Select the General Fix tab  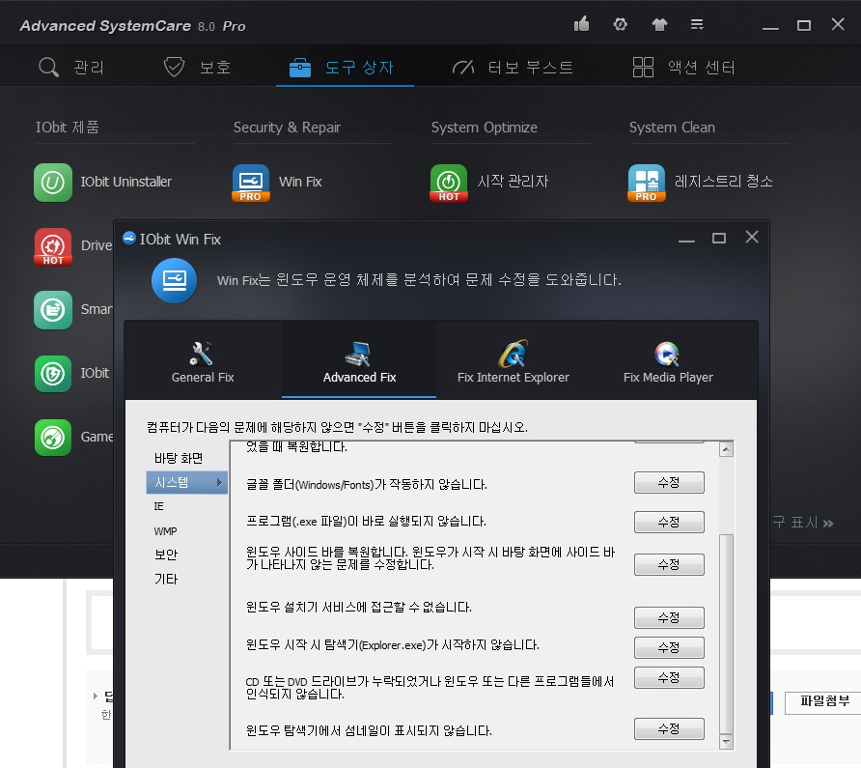[203, 360]
